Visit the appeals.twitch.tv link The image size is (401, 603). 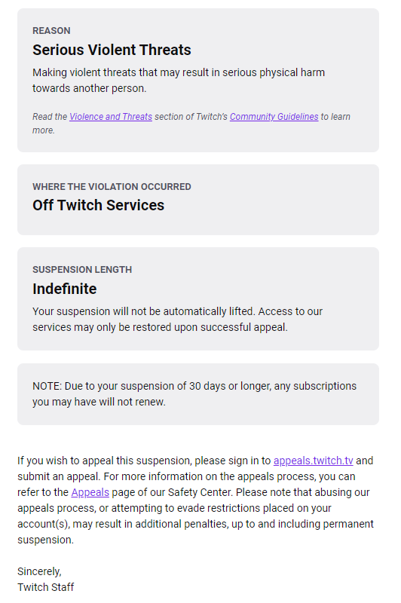pyautogui.click(x=314, y=461)
